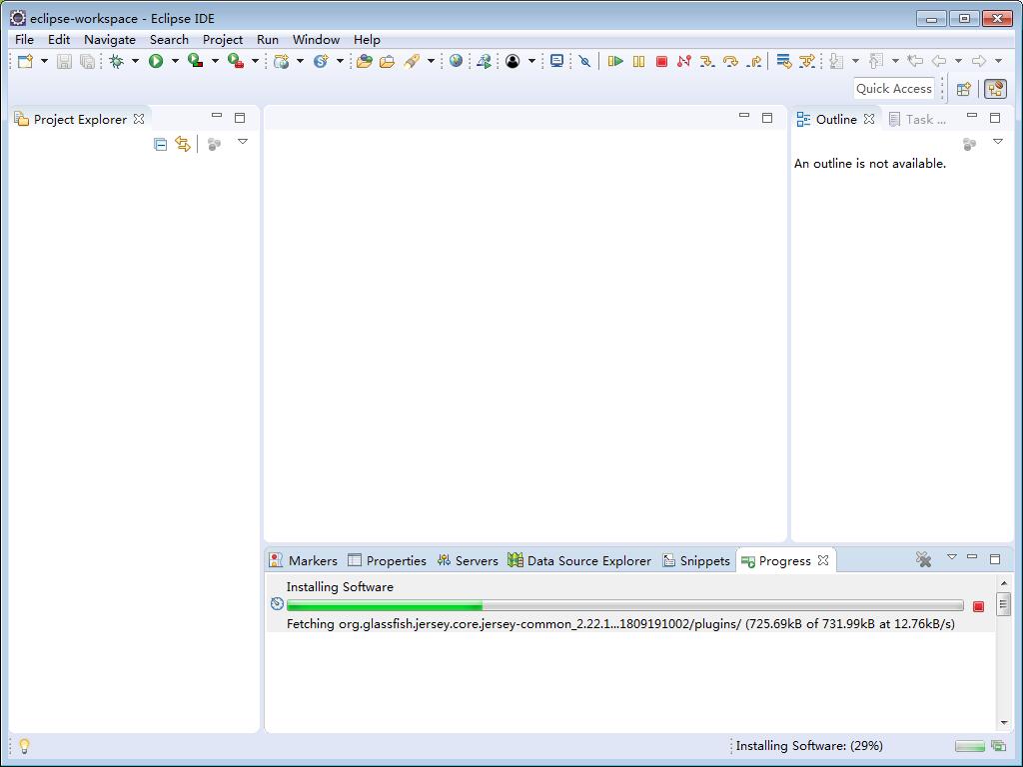Image resolution: width=1023 pixels, height=767 pixels.
Task: Click the green Run button
Action: [x=156, y=61]
